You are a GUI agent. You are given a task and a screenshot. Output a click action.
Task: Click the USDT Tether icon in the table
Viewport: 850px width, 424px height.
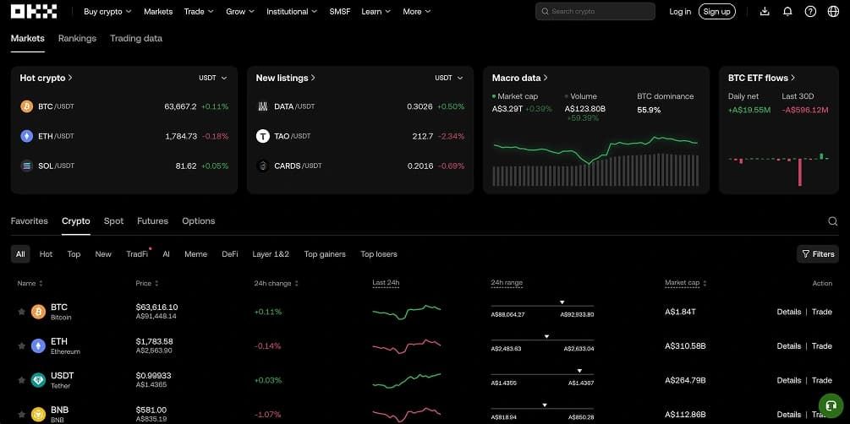39,380
